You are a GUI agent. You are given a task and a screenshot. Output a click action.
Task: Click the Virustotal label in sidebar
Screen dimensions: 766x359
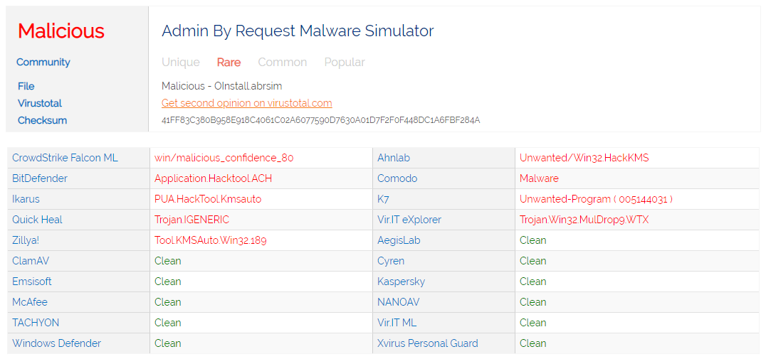[x=40, y=103]
